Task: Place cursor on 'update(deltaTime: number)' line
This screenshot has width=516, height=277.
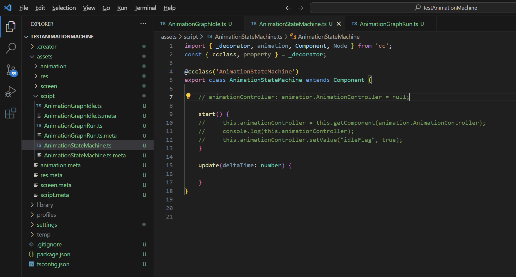Action: tap(245, 165)
